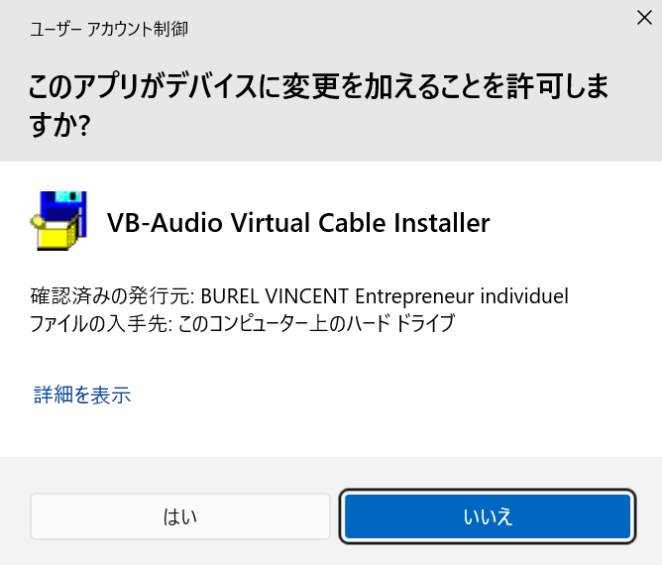The width and height of the screenshot is (662, 565).
Task: Click the ファイルの入手先 file origin line
Action: coord(243,323)
